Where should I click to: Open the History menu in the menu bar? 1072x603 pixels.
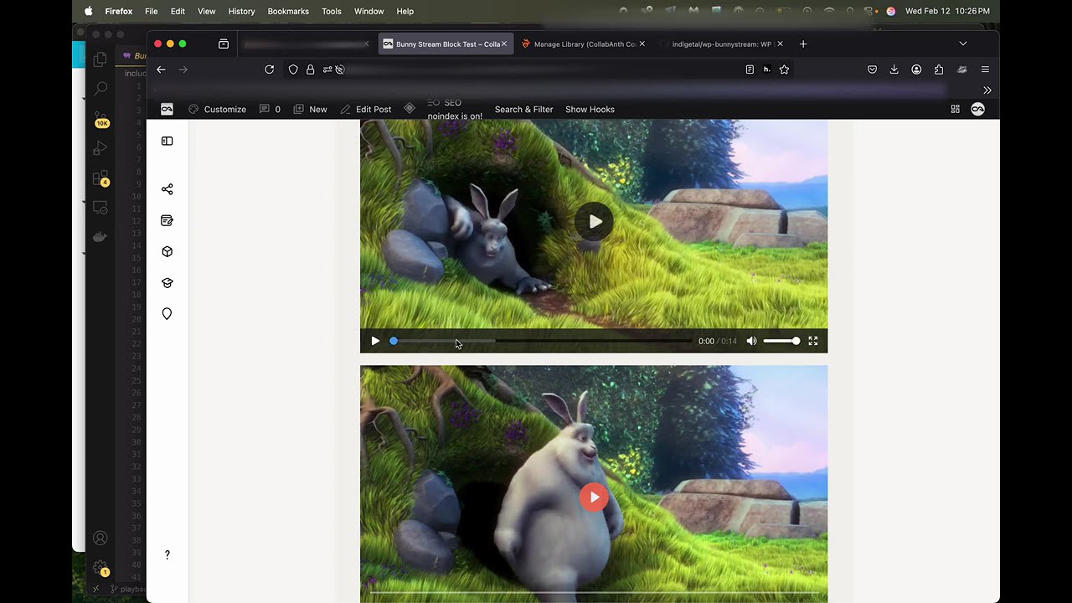tap(241, 11)
